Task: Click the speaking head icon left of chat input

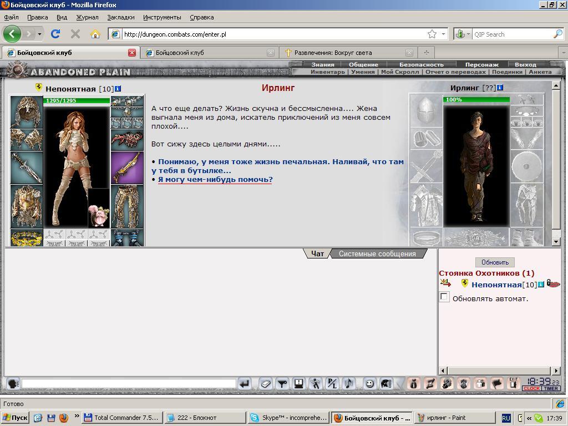Action: pyautogui.click(x=13, y=383)
